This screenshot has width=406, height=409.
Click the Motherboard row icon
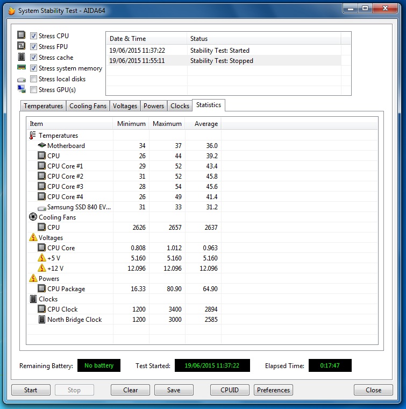[41, 146]
